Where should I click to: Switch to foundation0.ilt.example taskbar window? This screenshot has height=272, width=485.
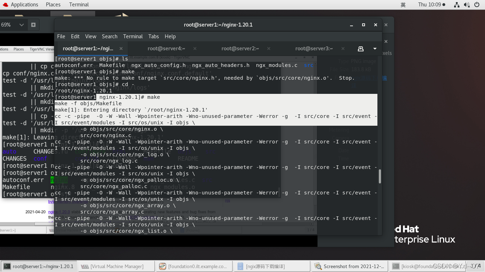(x=194, y=266)
